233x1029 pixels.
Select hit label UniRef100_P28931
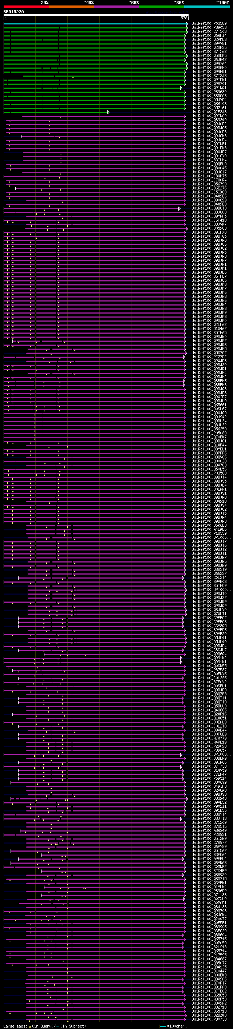click(x=209, y=834)
